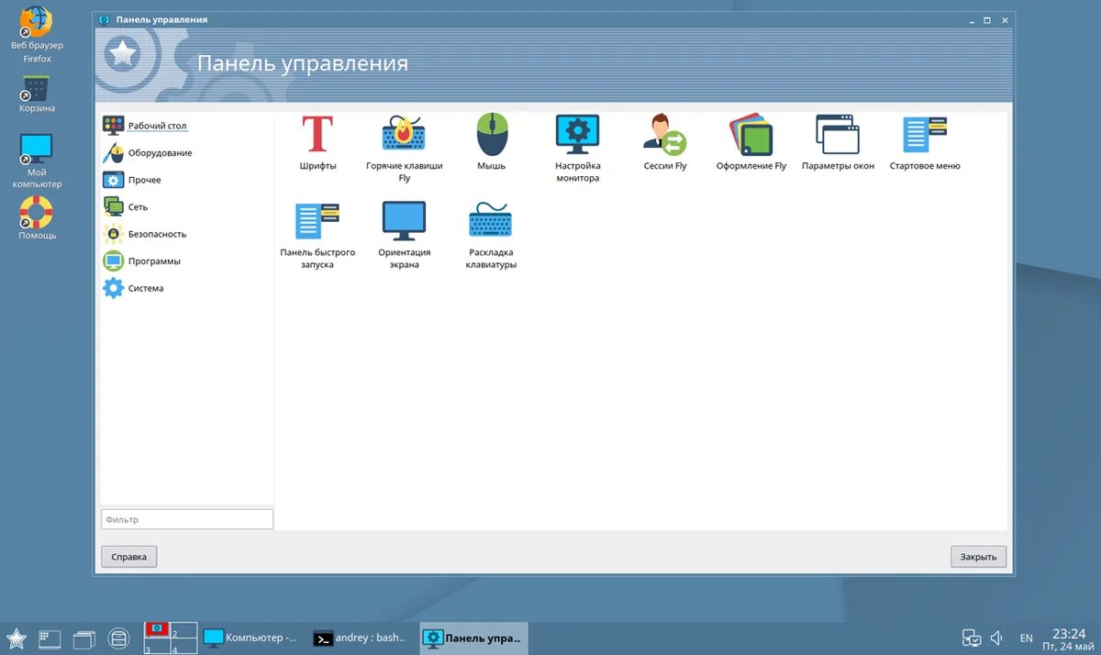Viewport: 1101px width, 655px height.
Task: Select Программы category in sidebar
Action: pyautogui.click(x=154, y=261)
